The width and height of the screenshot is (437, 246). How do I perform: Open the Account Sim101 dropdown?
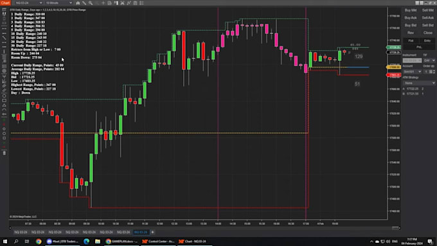412,71
